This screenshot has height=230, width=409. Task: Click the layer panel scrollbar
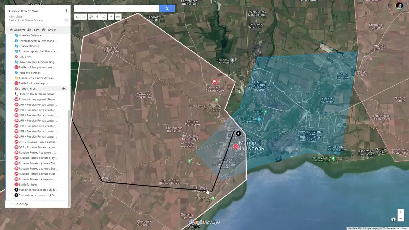click(69, 155)
